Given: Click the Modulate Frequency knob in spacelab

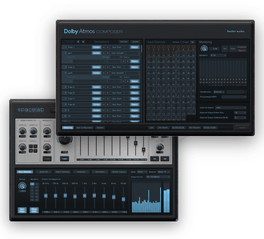Looking at the screenshot, I should pyautogui.click(x=47, y=131).
